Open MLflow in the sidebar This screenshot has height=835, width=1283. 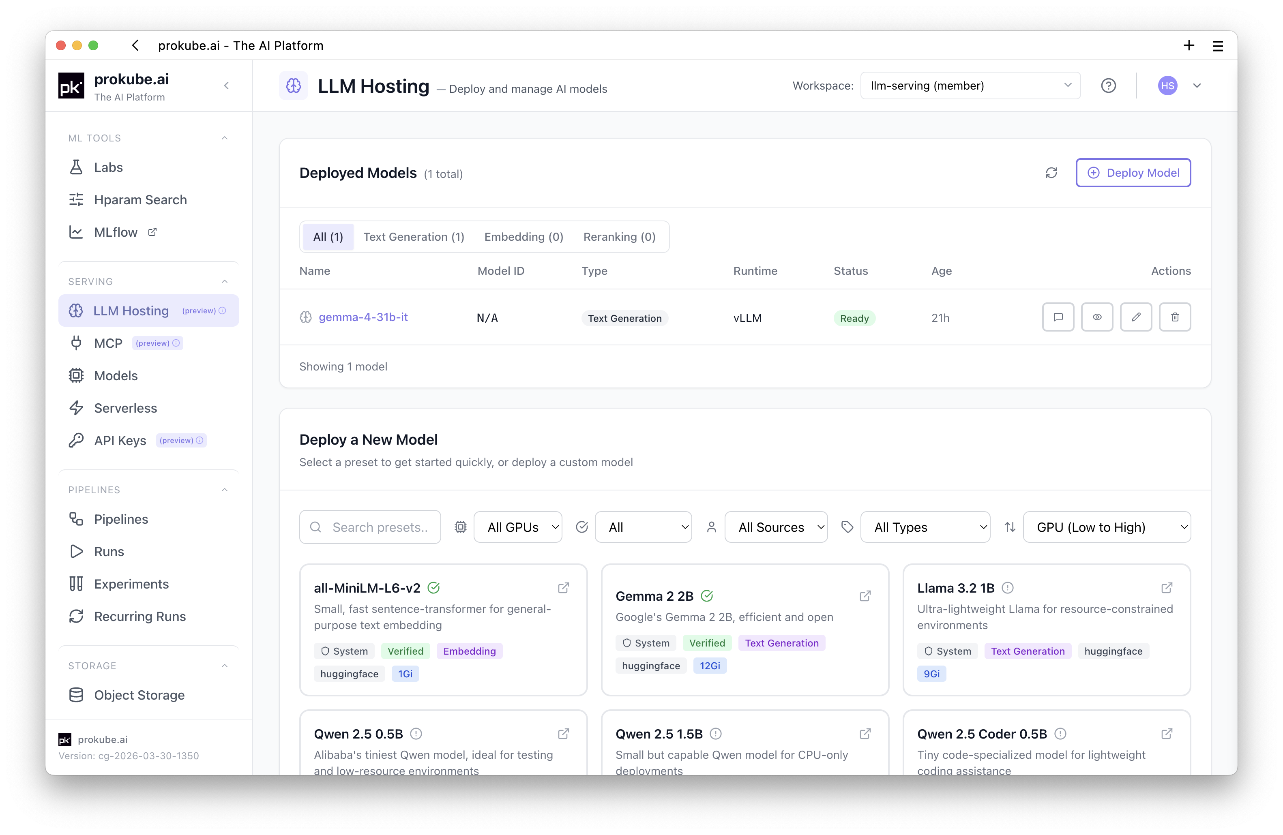click(x=148, y=232)
